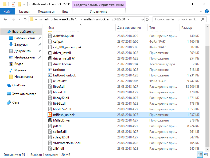Click the Quick access star icon
The width and height of the screenshot is (210, 158).
tap(9, 32)
